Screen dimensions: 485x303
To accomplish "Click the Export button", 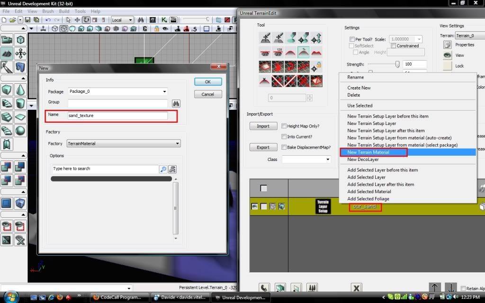I will (x=263, y=147).
